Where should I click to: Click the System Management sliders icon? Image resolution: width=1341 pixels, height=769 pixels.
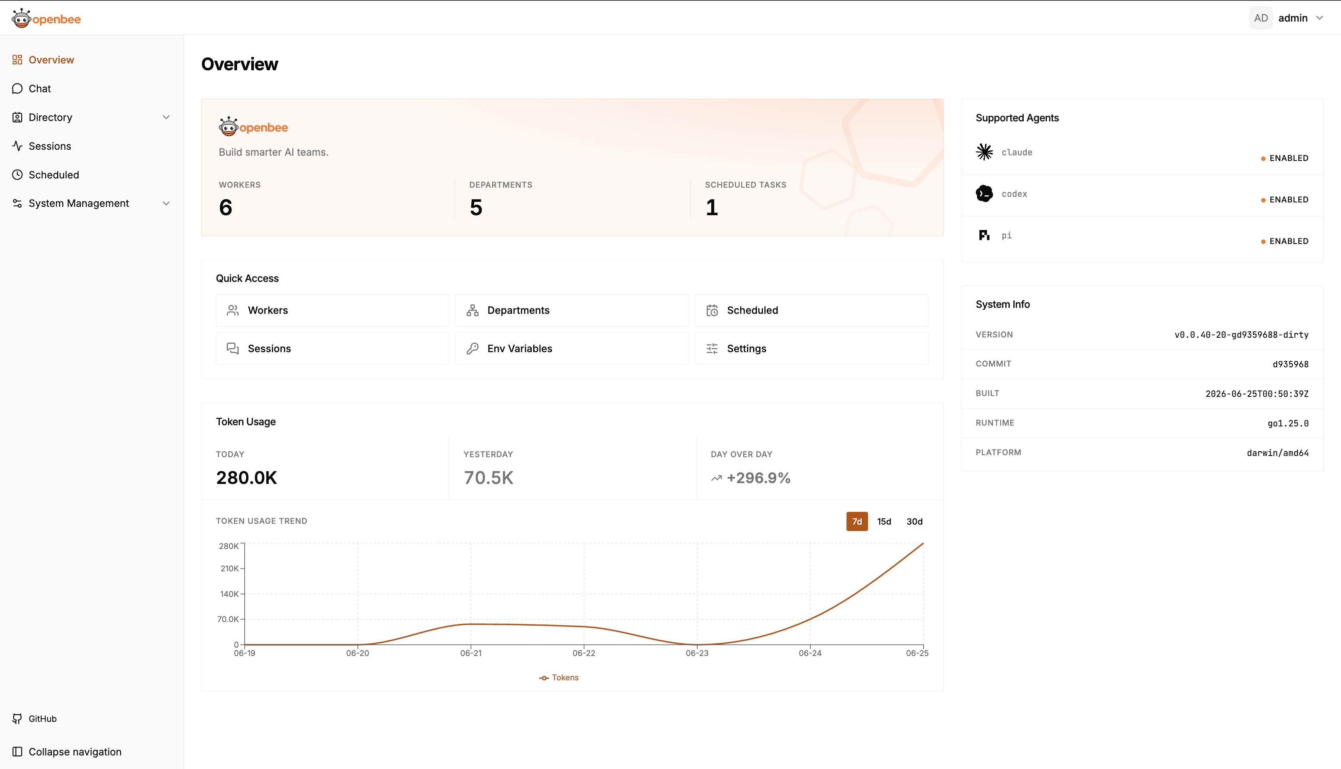tap(18, 203)
